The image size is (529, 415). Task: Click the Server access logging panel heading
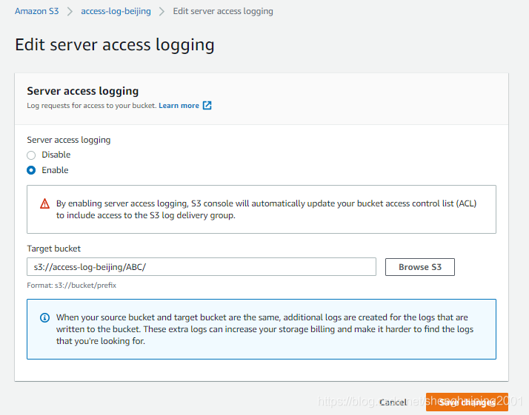[x=83, y=91]
